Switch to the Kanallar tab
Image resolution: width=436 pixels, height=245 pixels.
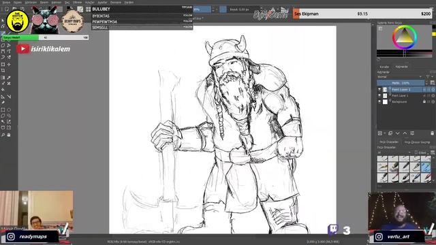pyautogui.click(x=384, y=67)
